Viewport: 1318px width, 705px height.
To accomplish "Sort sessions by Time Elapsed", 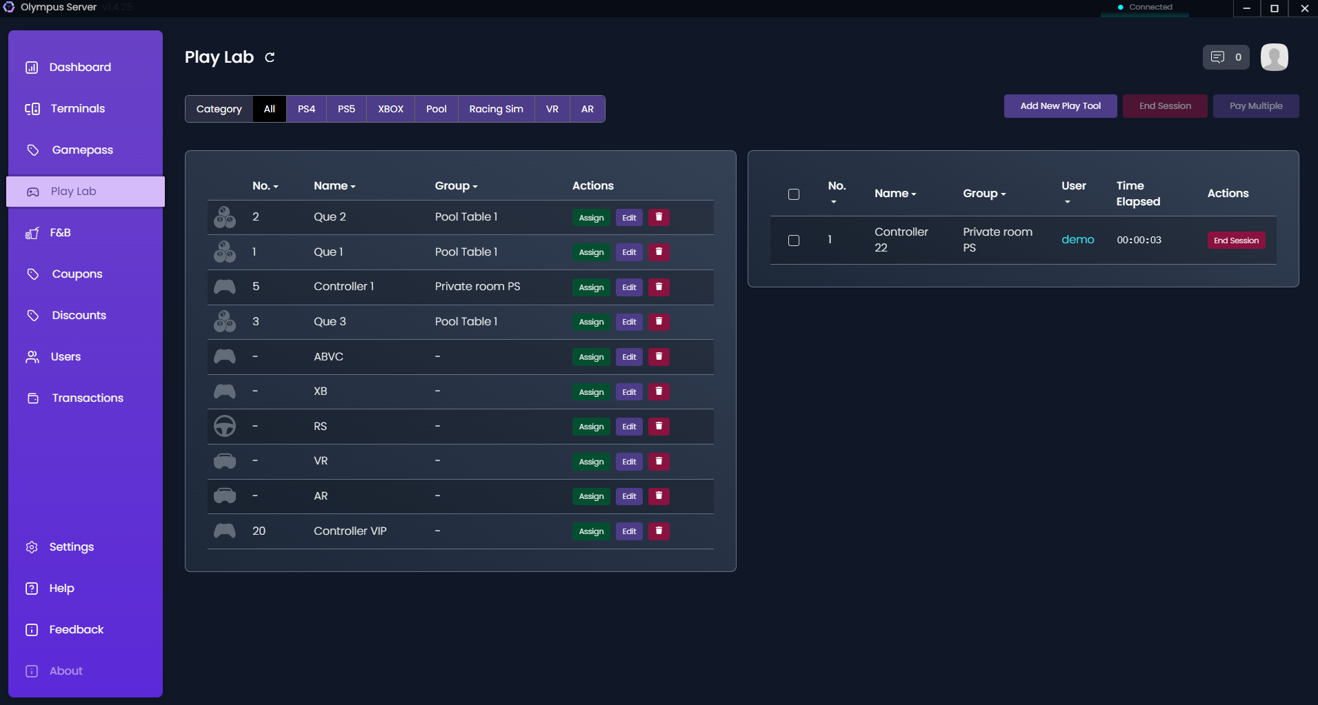I will (x=1138, y=193).
